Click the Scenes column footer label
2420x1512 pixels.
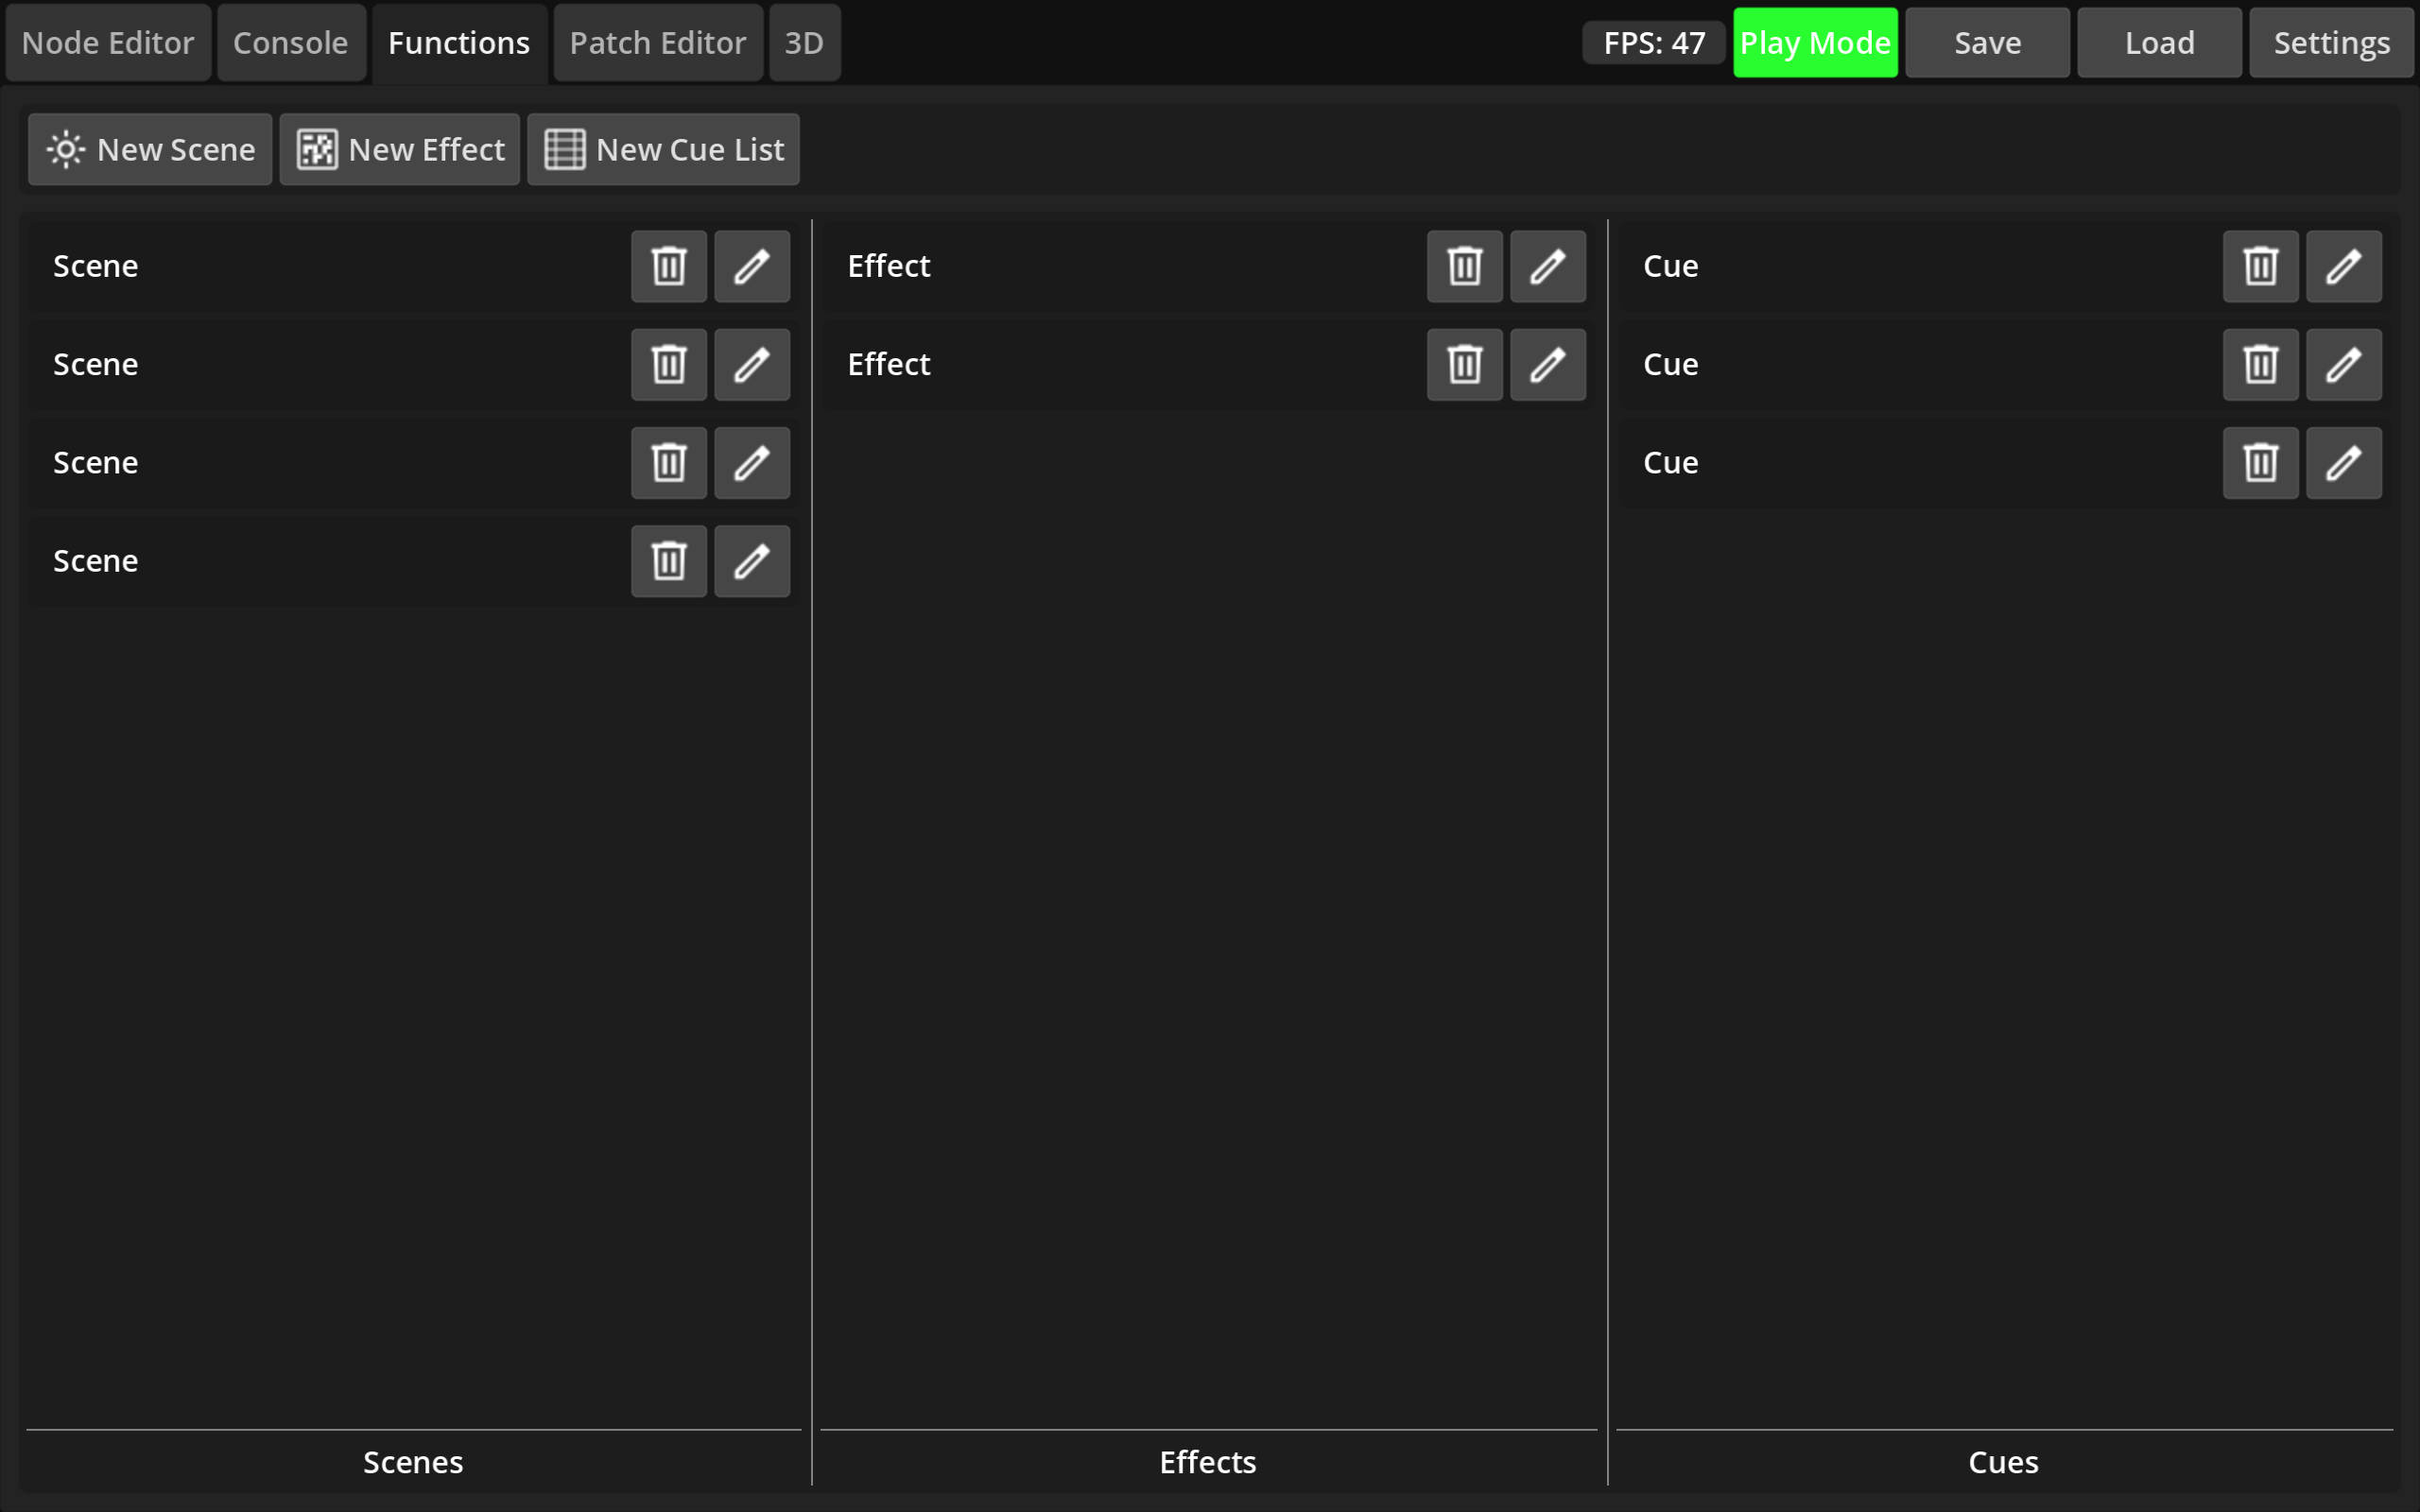point(413,1462)
